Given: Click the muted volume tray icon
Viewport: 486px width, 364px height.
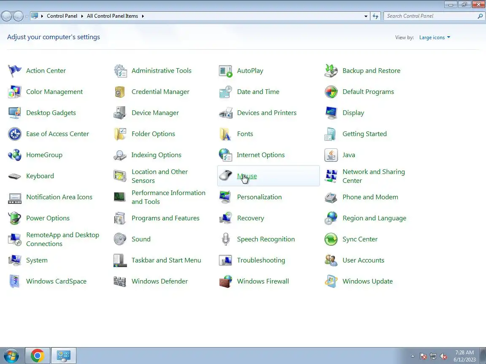Looking at the screenshot, I should tap(443, 356).
